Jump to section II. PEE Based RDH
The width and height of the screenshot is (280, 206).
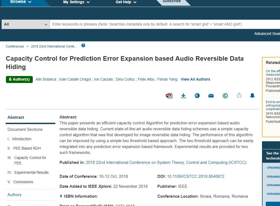[x=24, y=148]
